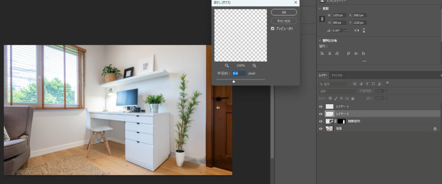Hide the レイヤー 1 layer with its eye icon
The width and height of the screenshot is (442, 184).
tap(321, 107)
